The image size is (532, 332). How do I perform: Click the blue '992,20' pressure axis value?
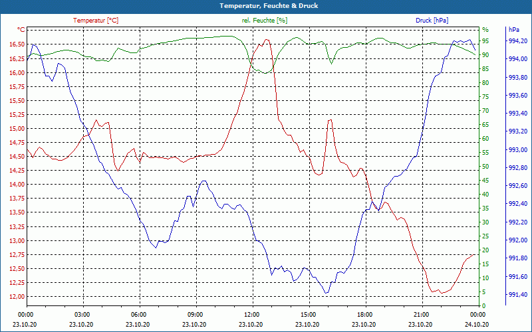pyautogui.click(x=518, y=222)
